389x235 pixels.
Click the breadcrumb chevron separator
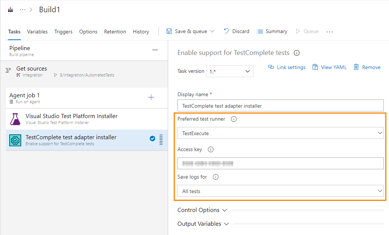[x=31, y=10]
